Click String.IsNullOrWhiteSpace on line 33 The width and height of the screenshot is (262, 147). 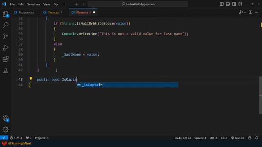pos(88,24)
